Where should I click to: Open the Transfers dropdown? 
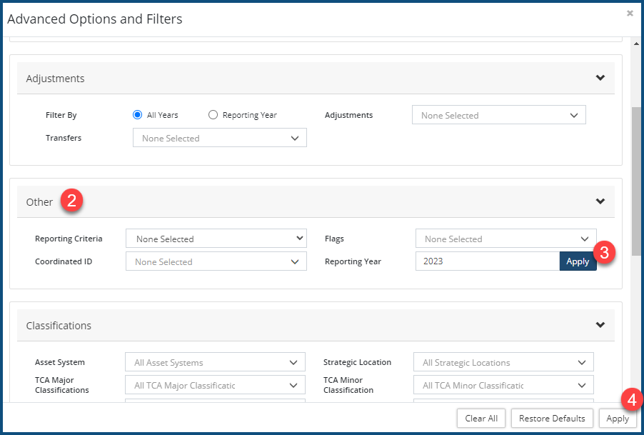(219, 138)
